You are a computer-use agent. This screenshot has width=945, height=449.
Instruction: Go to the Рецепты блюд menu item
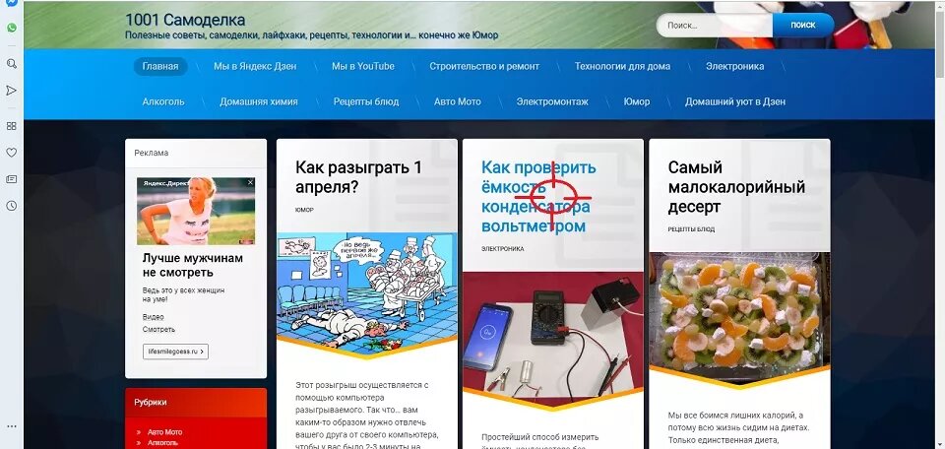pyautogui.click(x=366, y=101)
